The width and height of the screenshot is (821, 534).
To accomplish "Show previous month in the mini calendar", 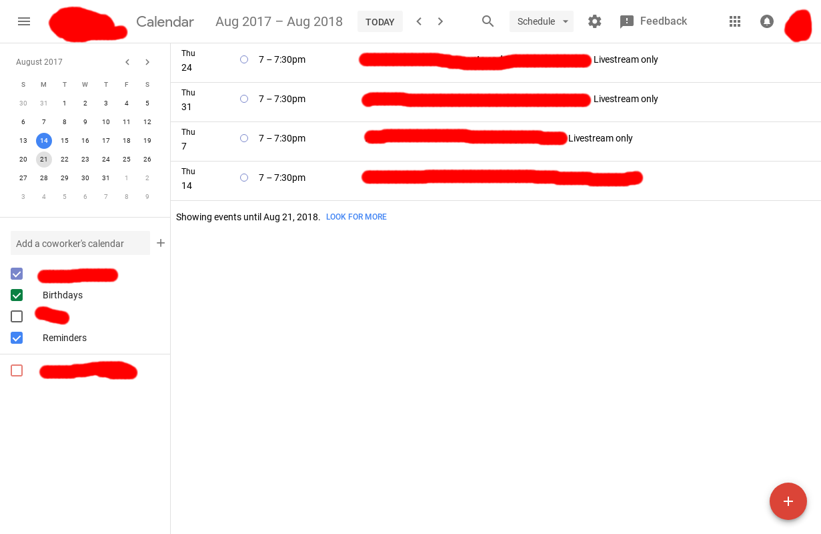I will (x=127, y=62).
